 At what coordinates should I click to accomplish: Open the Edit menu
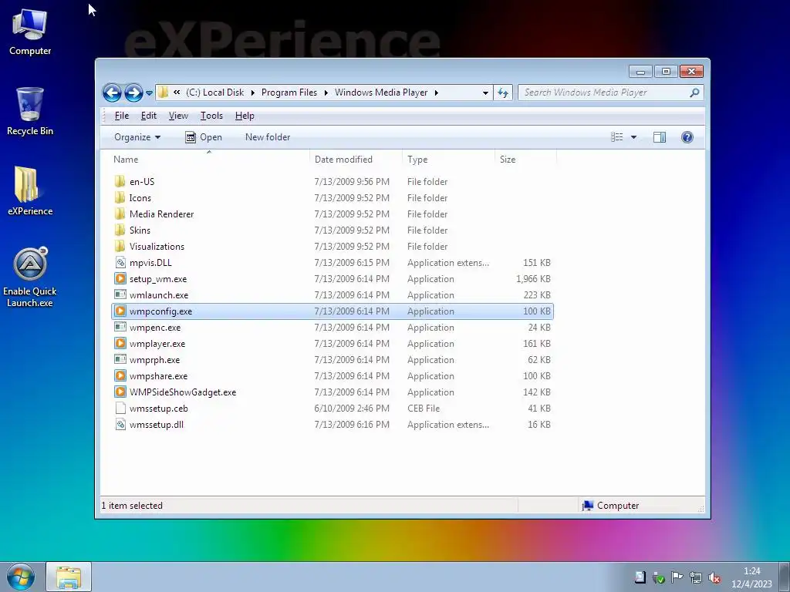[x=149, y=116]
